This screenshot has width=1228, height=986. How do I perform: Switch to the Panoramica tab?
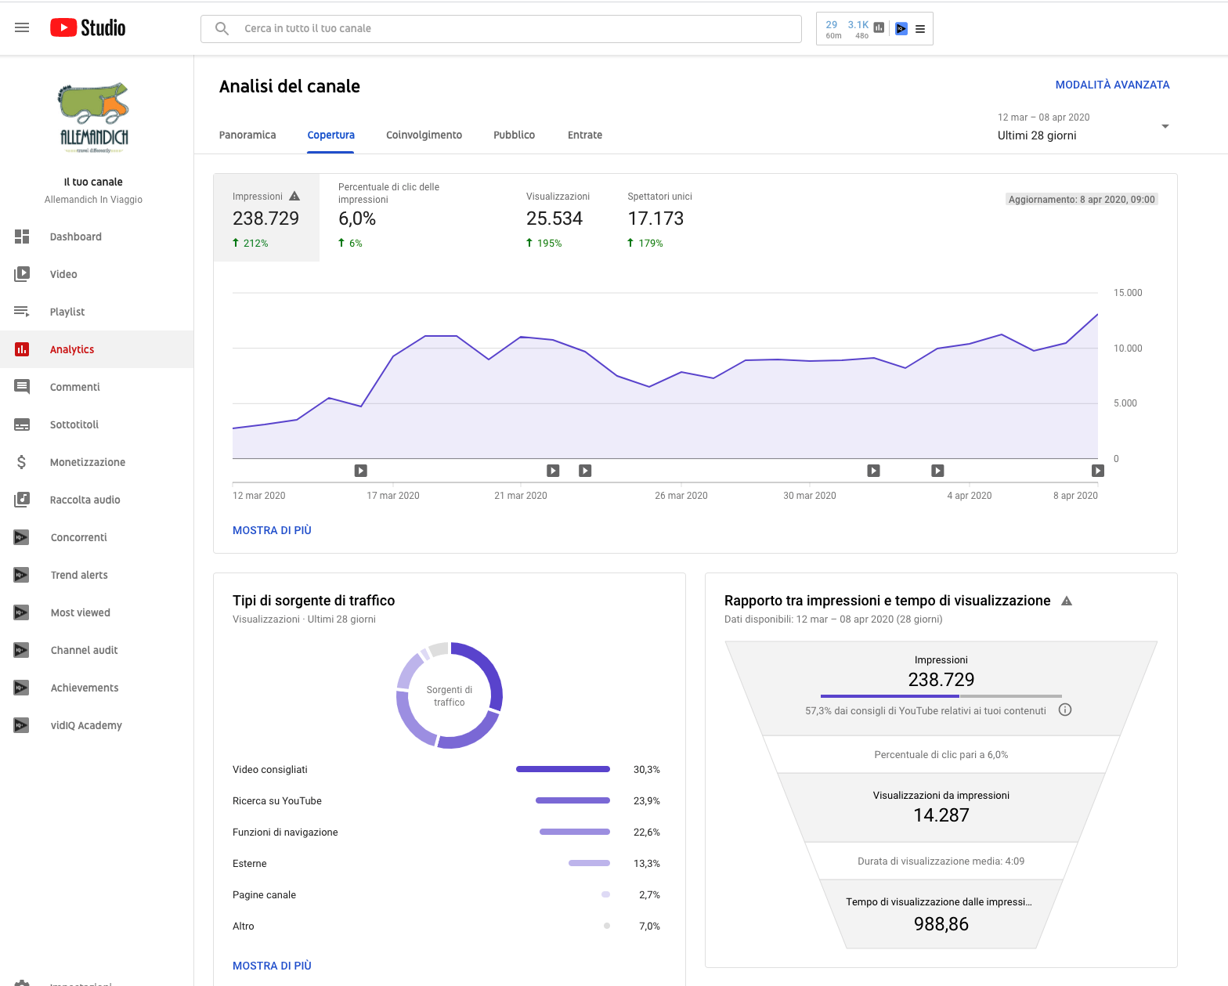[247, 135]
